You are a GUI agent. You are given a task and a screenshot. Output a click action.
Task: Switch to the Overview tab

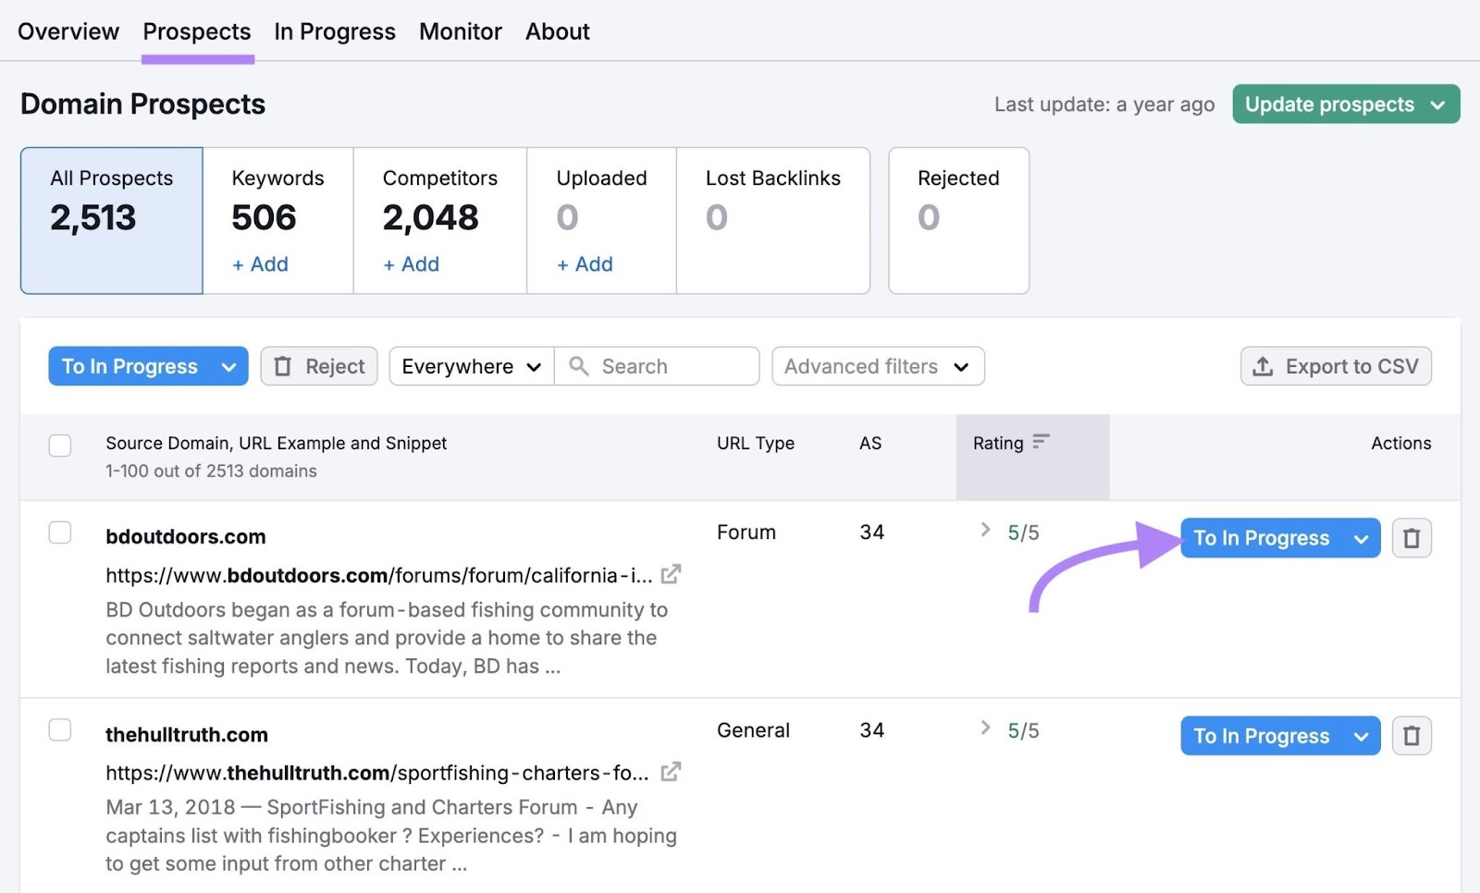[x=68, y=31]
